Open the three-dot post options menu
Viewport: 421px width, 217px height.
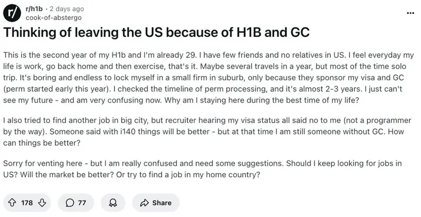[x=410, y=12]
